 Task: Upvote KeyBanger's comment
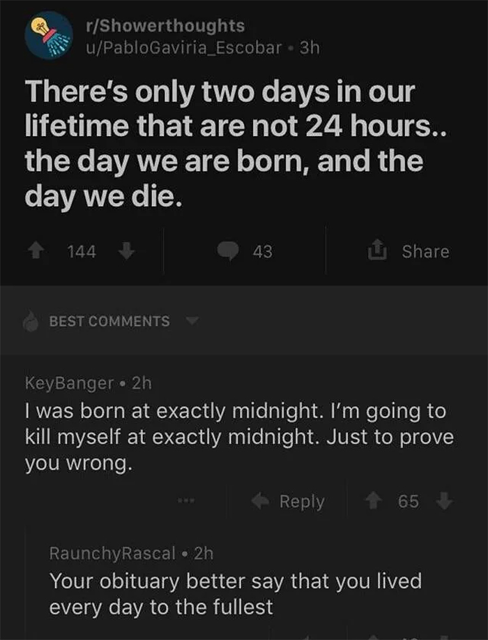374,501
